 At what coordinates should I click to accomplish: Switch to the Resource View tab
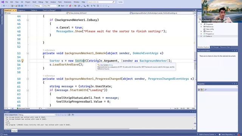click(225, 47)
